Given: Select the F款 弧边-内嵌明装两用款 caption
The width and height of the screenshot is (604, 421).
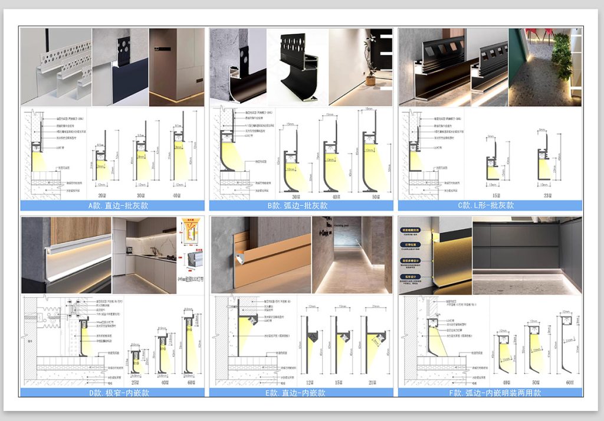Looking at the screenshot, I should point(490,393).
